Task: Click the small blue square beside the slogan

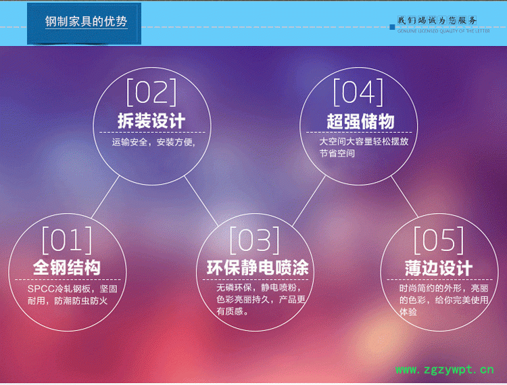Action: (x=392, y=27)
